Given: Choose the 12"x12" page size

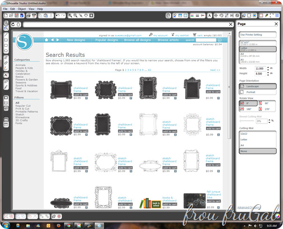Looking at the screenshot, I should 258,43.
